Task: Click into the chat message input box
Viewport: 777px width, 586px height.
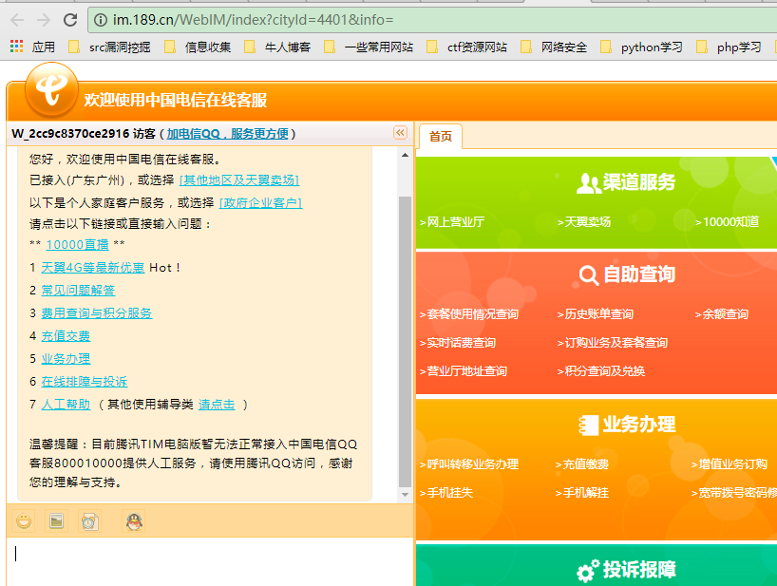Action: click(x=210, y=562)
